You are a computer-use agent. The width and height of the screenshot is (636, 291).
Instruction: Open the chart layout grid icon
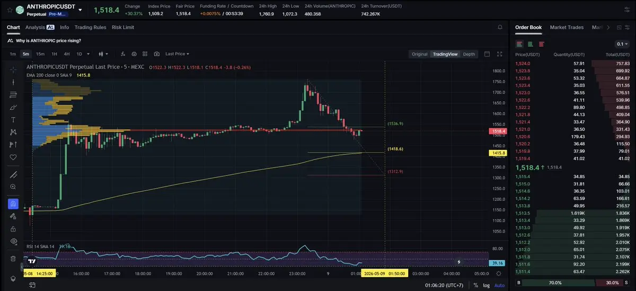tap(145, 54)
